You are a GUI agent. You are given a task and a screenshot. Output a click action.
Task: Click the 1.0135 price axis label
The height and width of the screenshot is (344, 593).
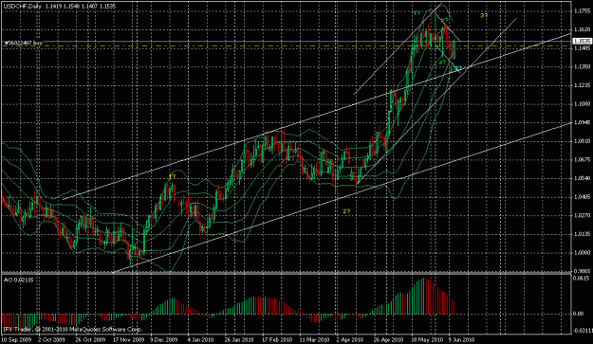(582, 234)
